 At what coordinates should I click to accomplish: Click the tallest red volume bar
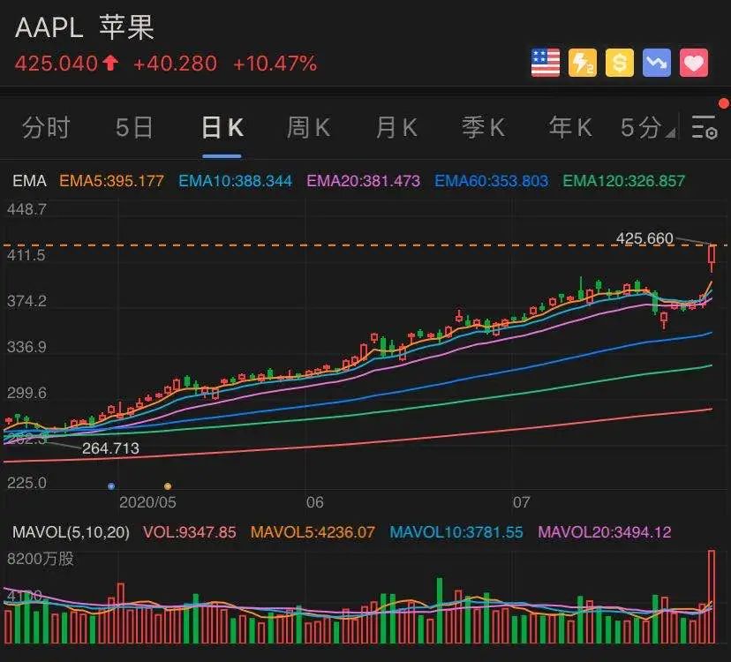coord(712,597)
